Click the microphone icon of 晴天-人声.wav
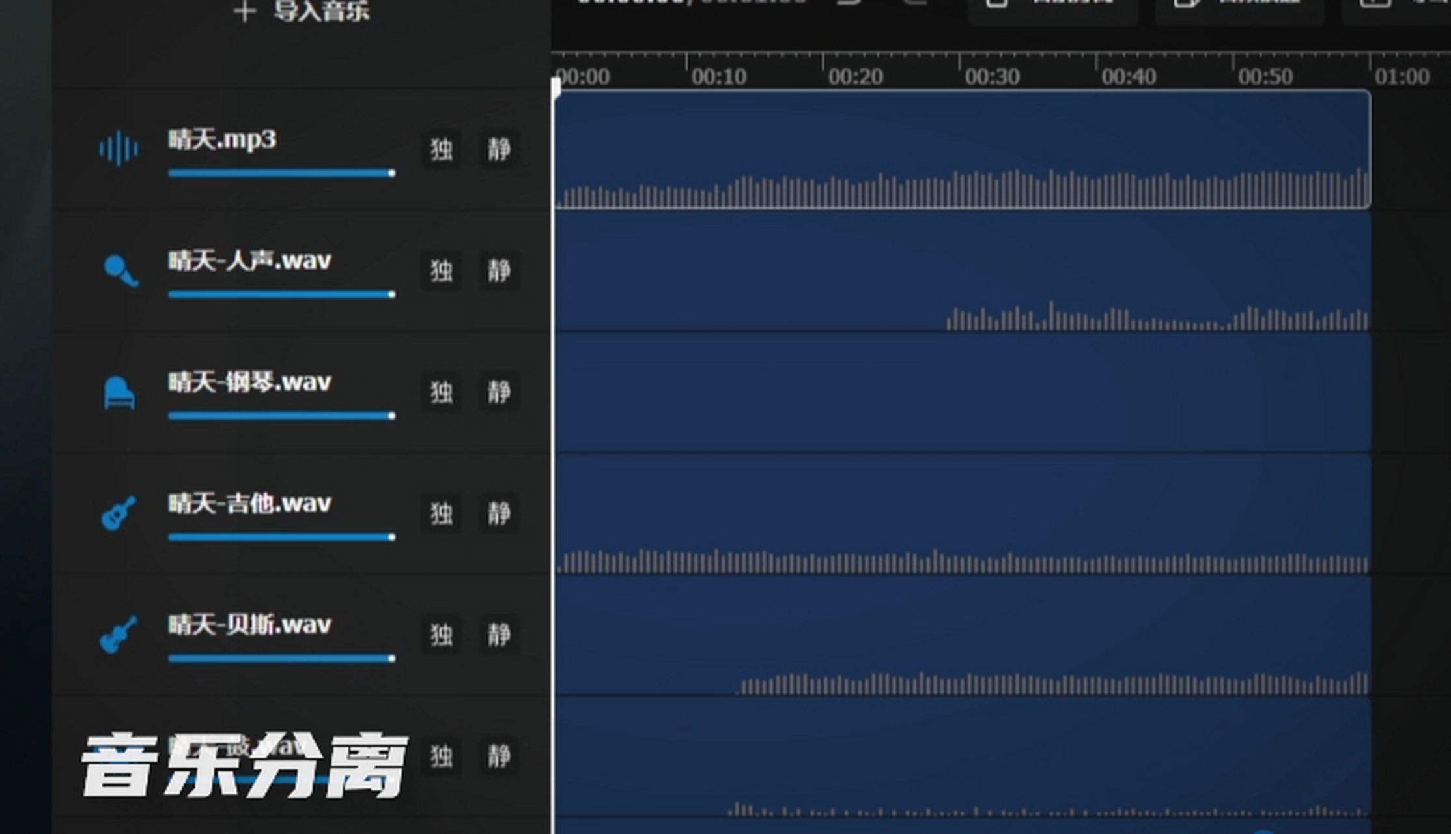This screenshot has height=834, width=1451. point(120,270)
